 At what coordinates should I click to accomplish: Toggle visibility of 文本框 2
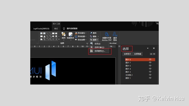click(x=150, y=75)
